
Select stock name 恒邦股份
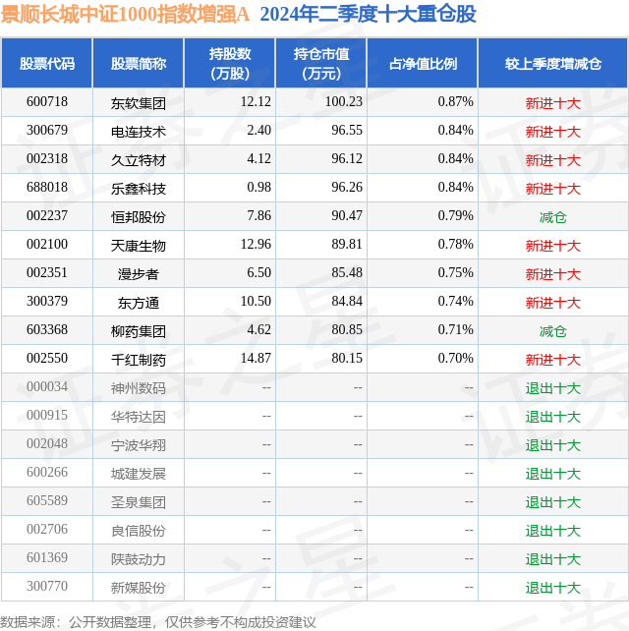tap(139, 218)
